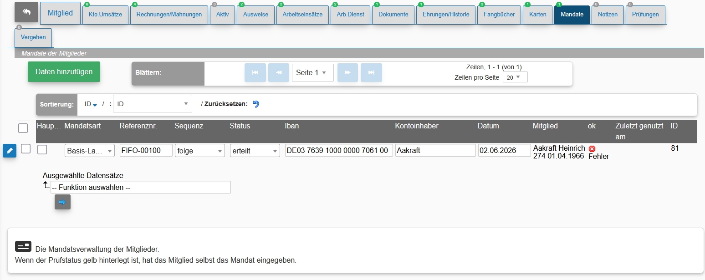Sort by the Mitglied column header
Screen dimensions: 705x280
pyautogui.click(x=545, y=126)
